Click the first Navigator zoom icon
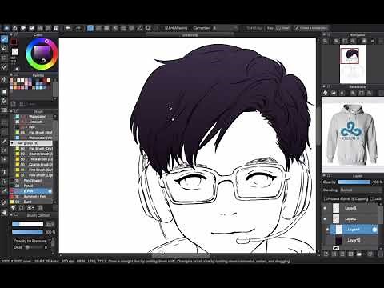The width and height of the screenshot is (384, 288). (x=325, y=41)
